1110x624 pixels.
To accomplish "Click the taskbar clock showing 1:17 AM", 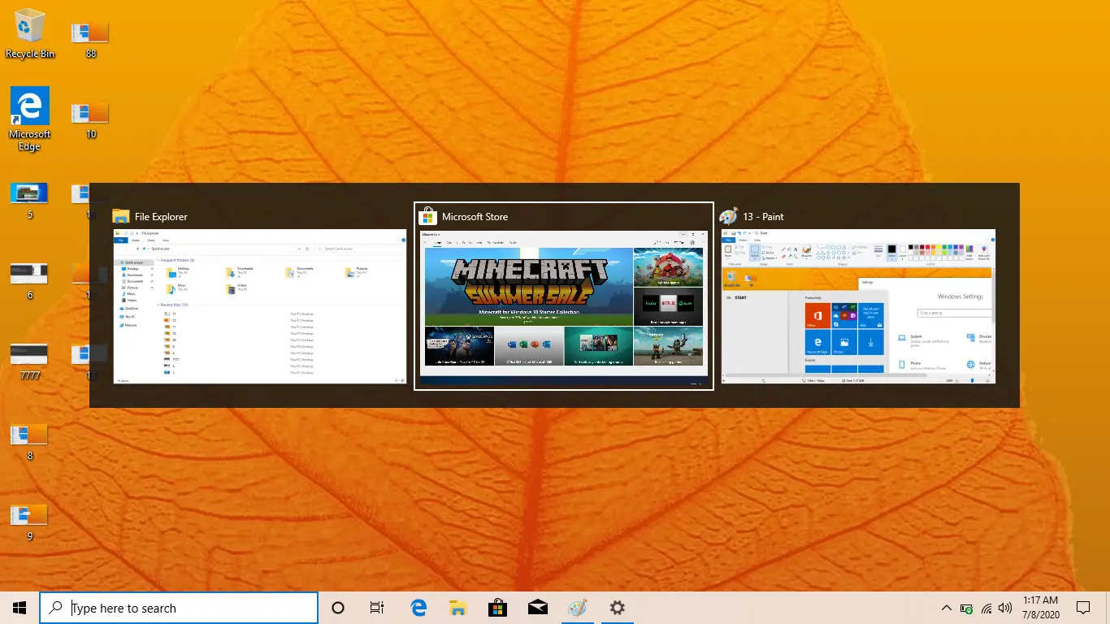I will 1041,608.
